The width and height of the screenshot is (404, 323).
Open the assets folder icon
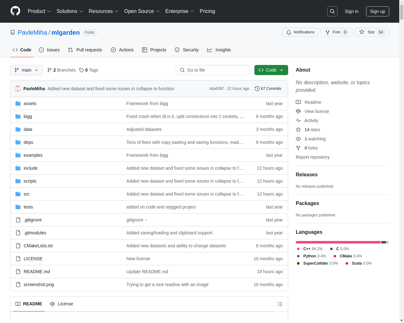tap(18, 103)
